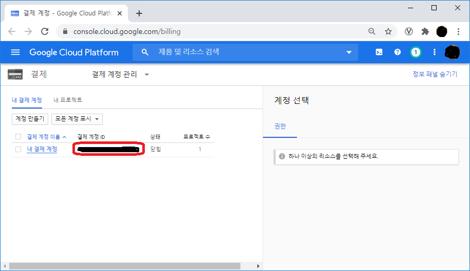The width and height of the screenshot is (470, 271).
Task: Focus the 제품 및 리소스 검색 search field
Action: 245,52
